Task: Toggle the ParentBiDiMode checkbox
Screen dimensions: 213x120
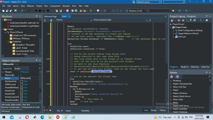Action: coord(21,88)
